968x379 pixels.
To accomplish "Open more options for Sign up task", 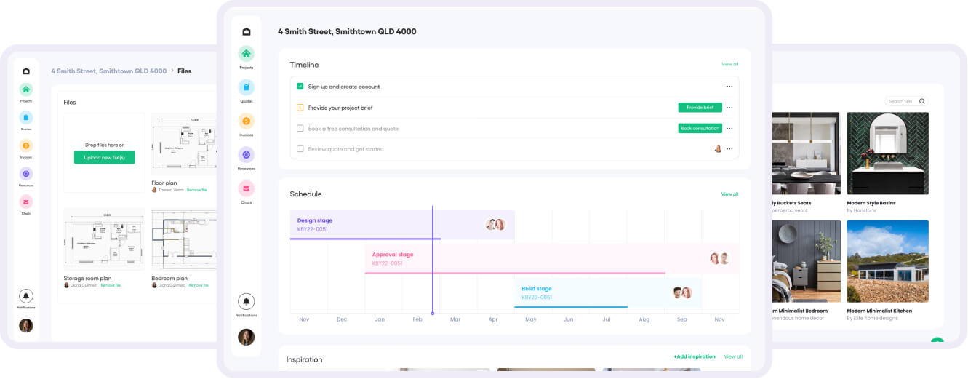I will click(729, 87).
